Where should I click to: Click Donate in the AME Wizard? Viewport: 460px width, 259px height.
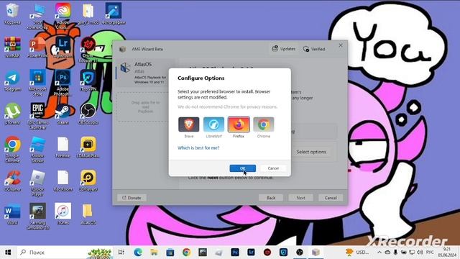132,198
